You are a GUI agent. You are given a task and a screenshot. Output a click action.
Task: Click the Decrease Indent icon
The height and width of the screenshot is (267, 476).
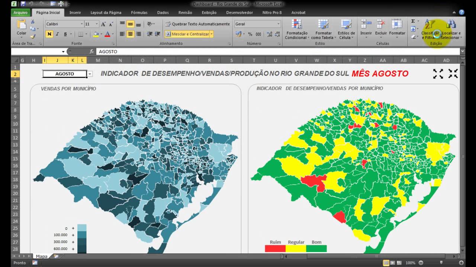(x=149, y=34)
